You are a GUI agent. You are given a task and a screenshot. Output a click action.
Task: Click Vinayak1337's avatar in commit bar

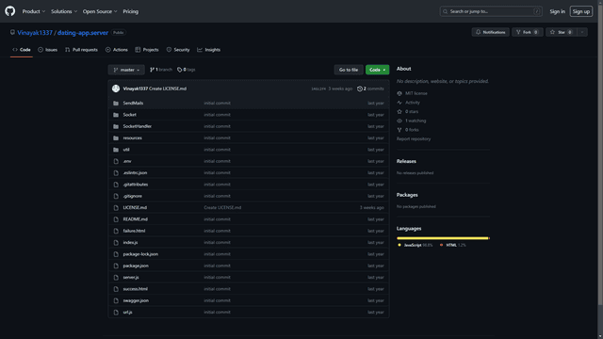pos(116,89)
